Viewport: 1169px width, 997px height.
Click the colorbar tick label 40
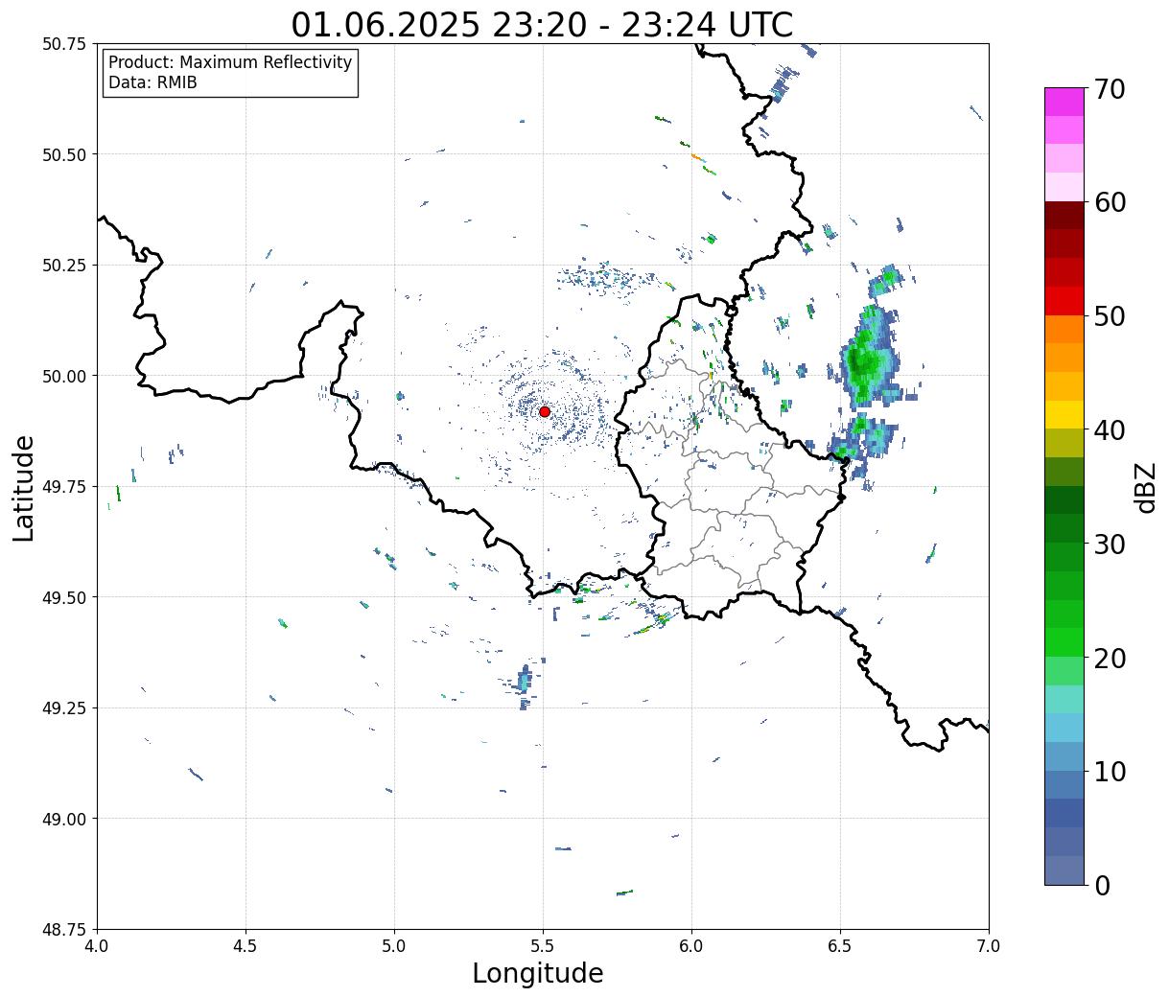1110,430
